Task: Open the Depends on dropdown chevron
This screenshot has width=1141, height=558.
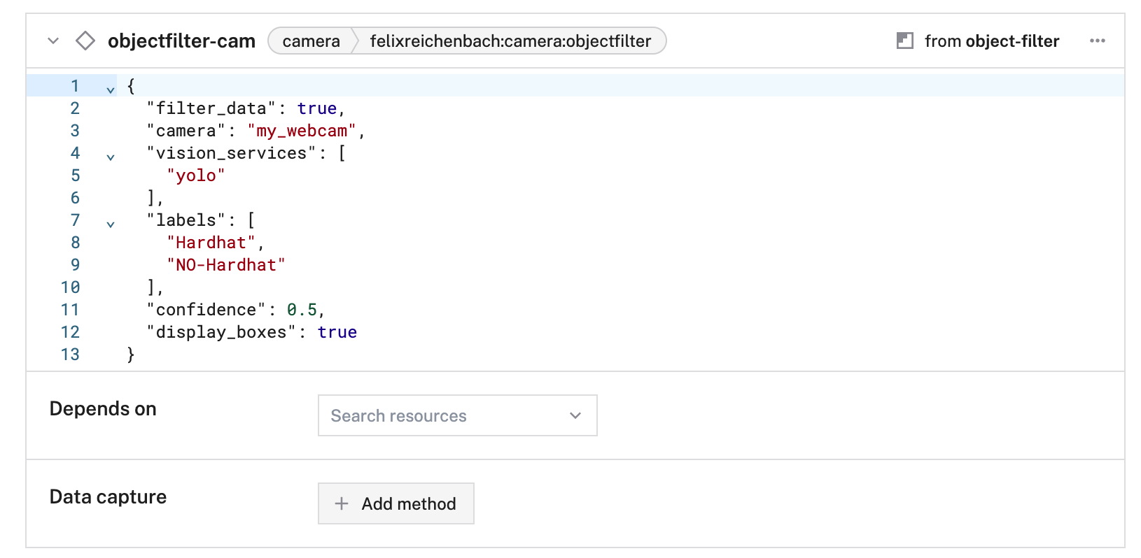Action: tap(575, 415)
